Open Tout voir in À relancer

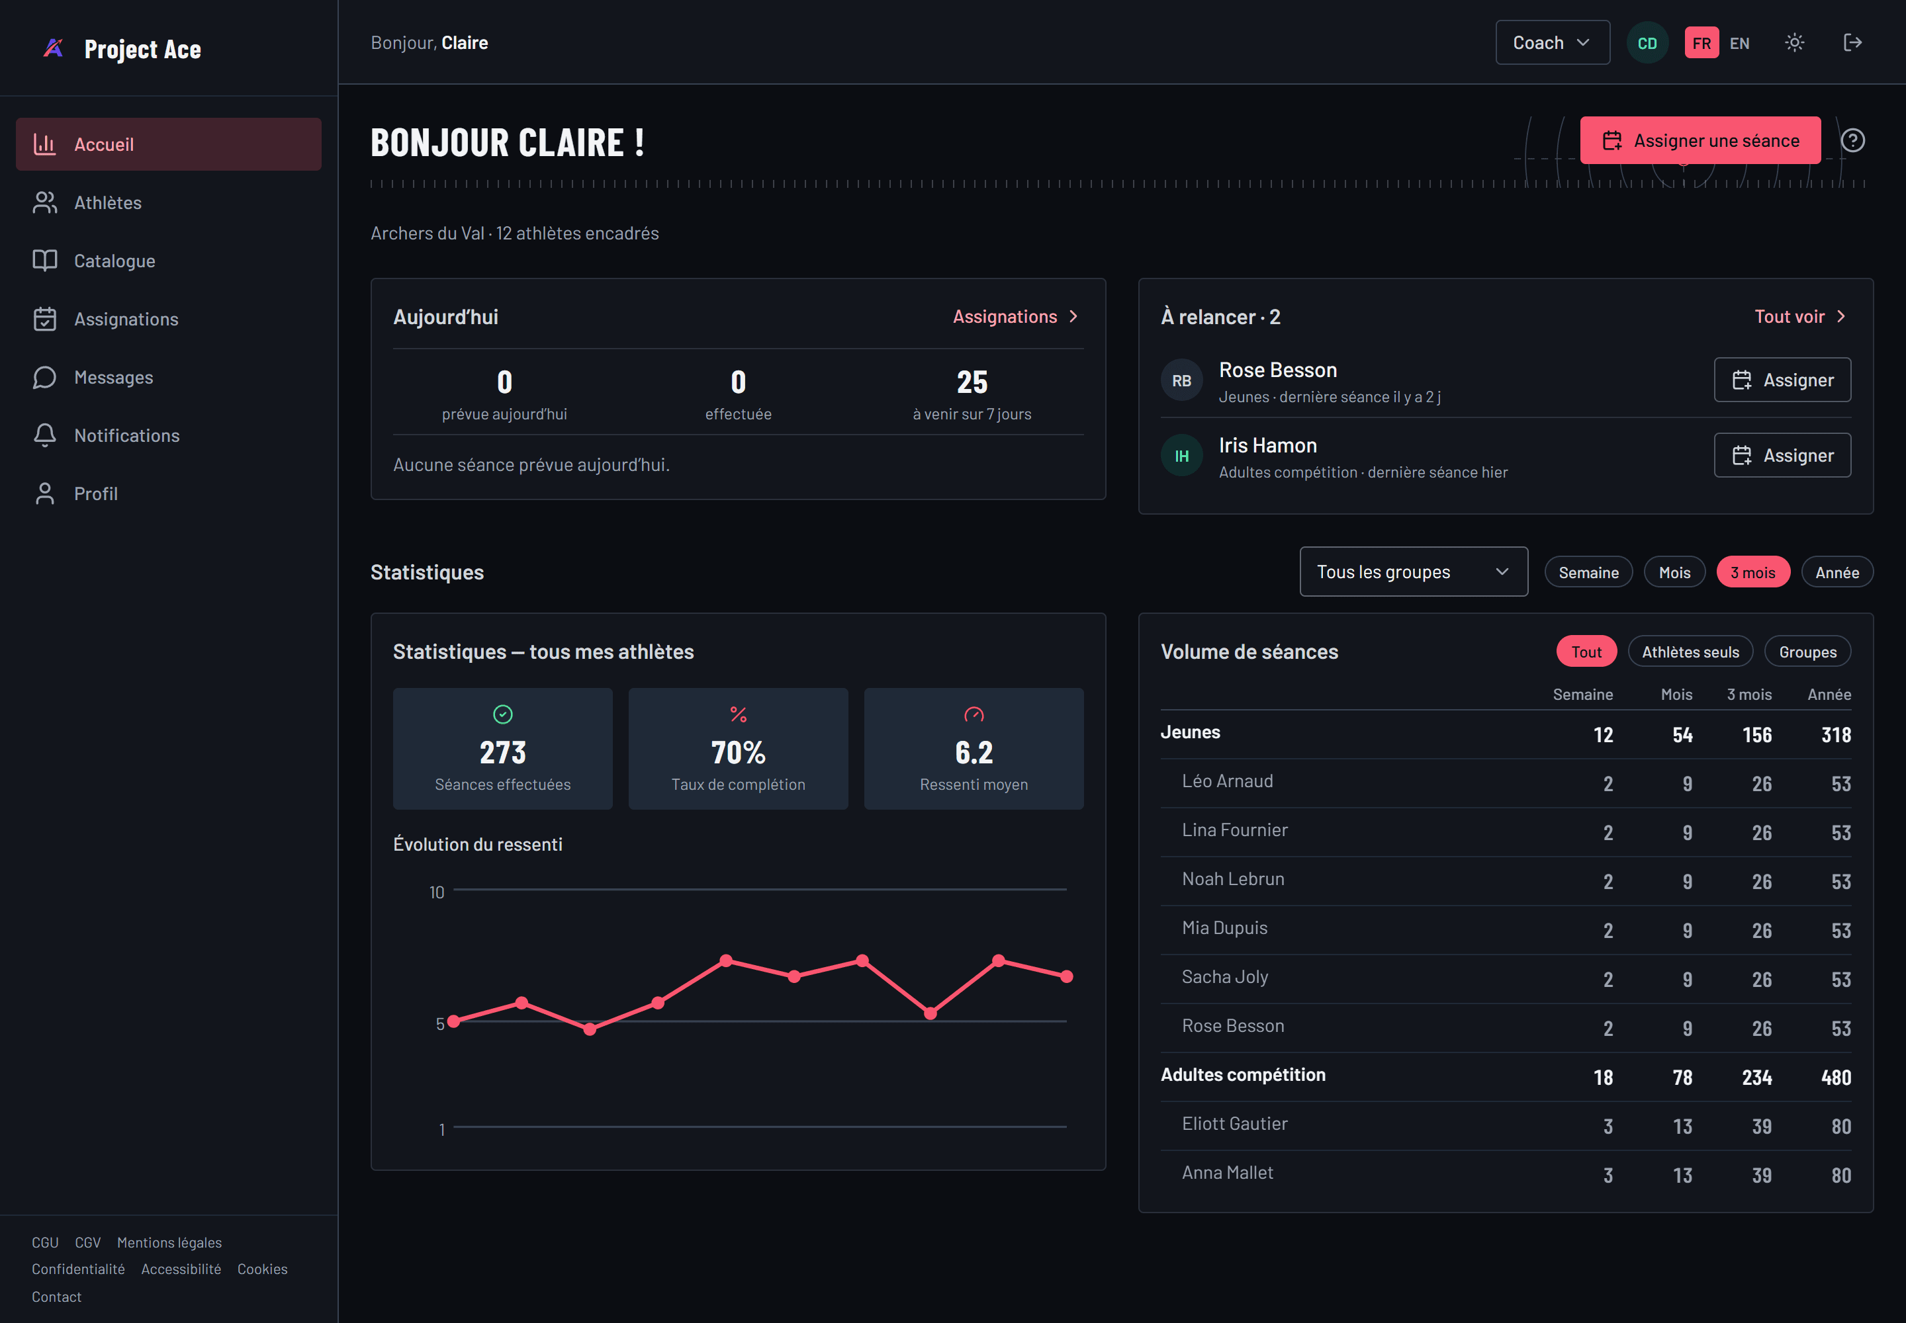1801,316
